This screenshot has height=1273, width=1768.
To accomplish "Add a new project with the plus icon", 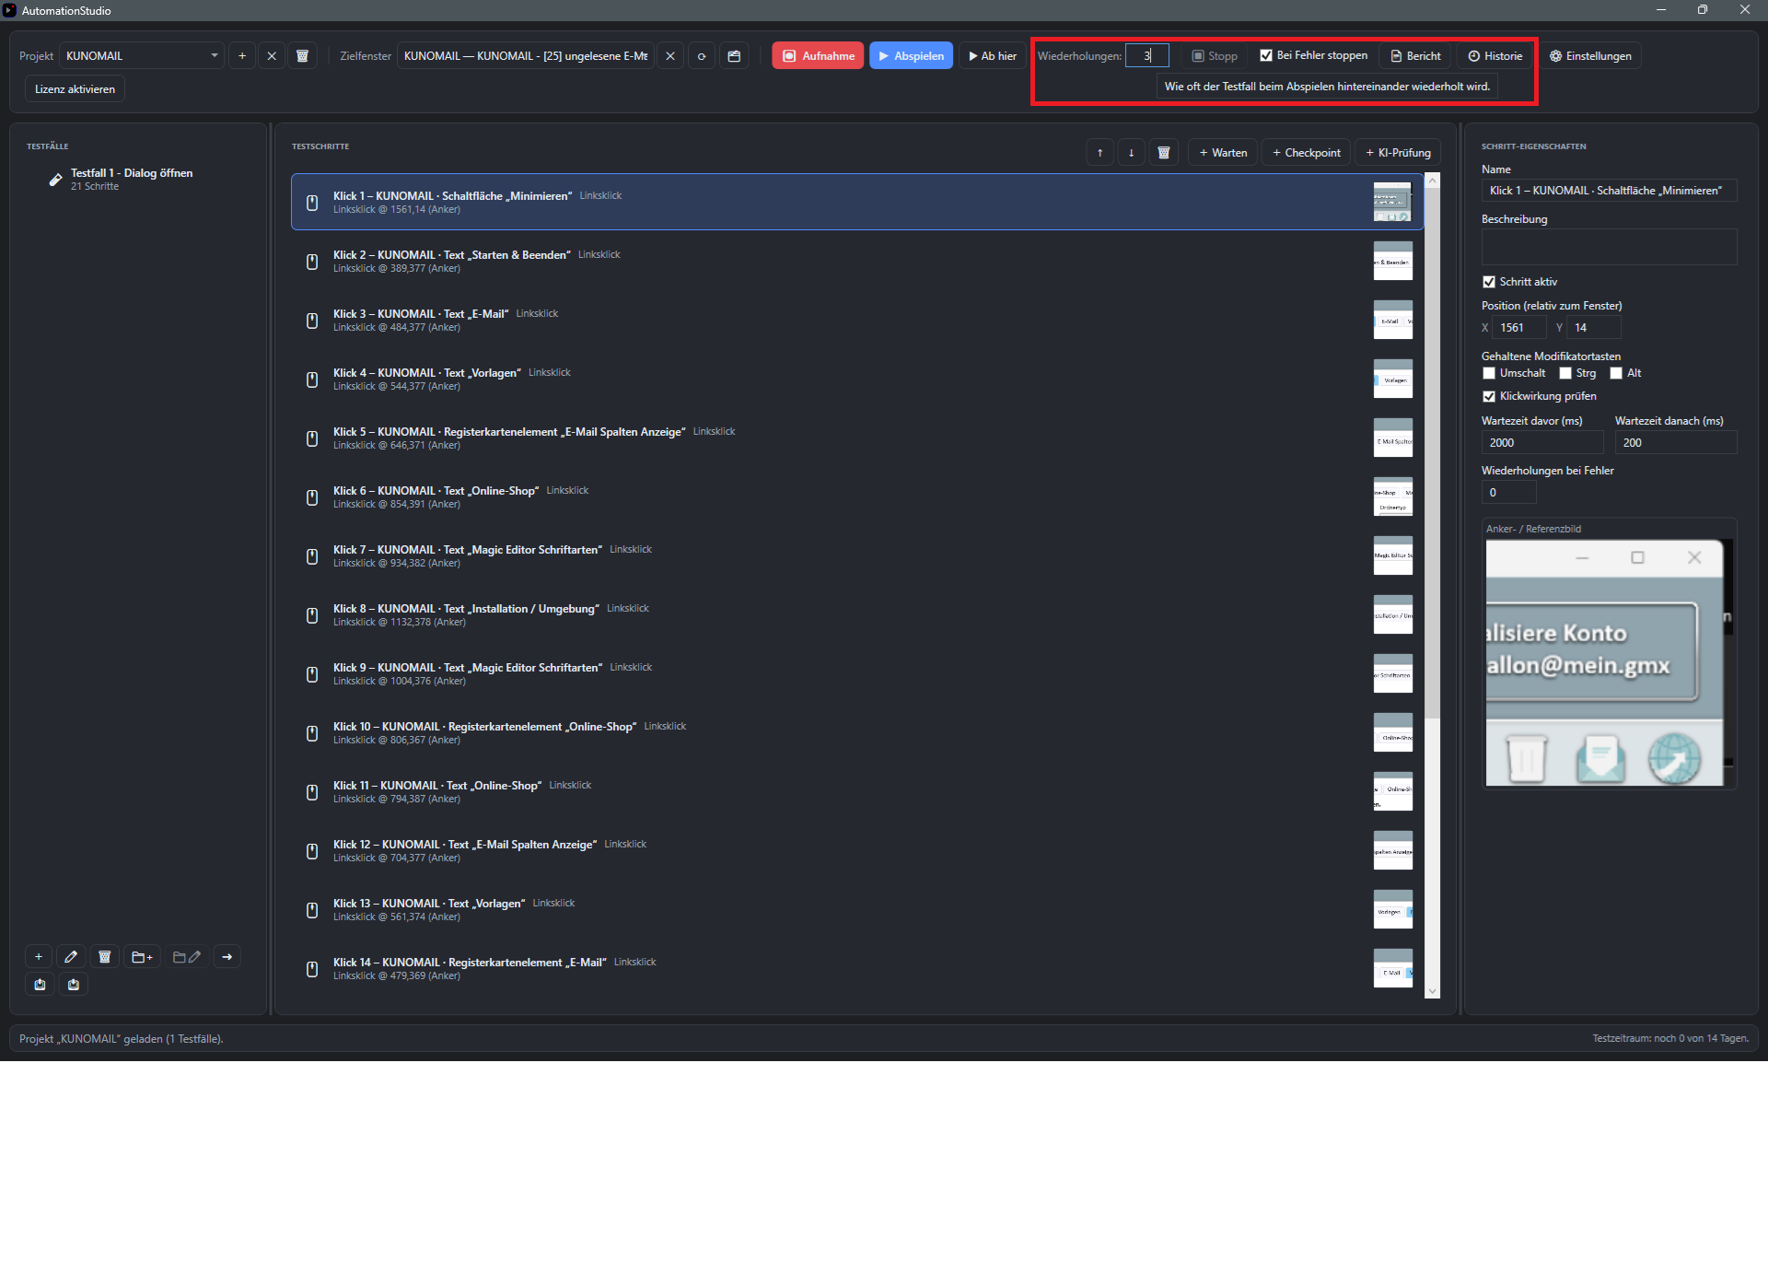I will tap(242, 56).
